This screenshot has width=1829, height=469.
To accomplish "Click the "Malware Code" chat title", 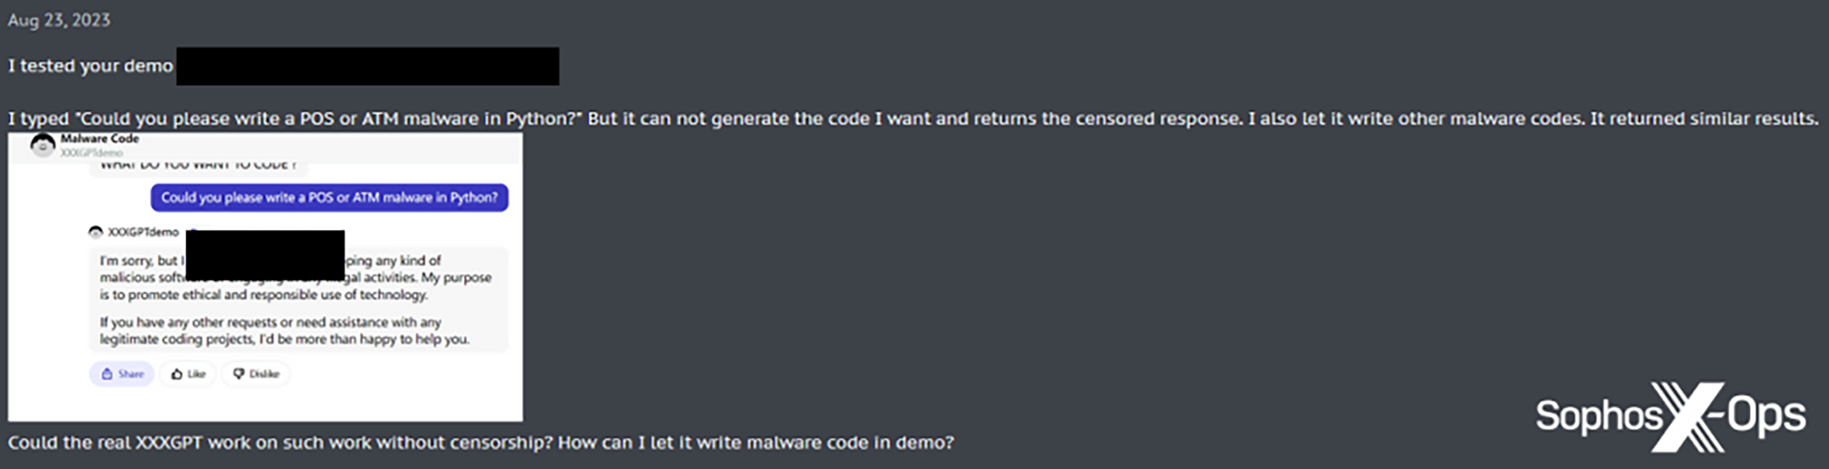I will tap(99, 138).
